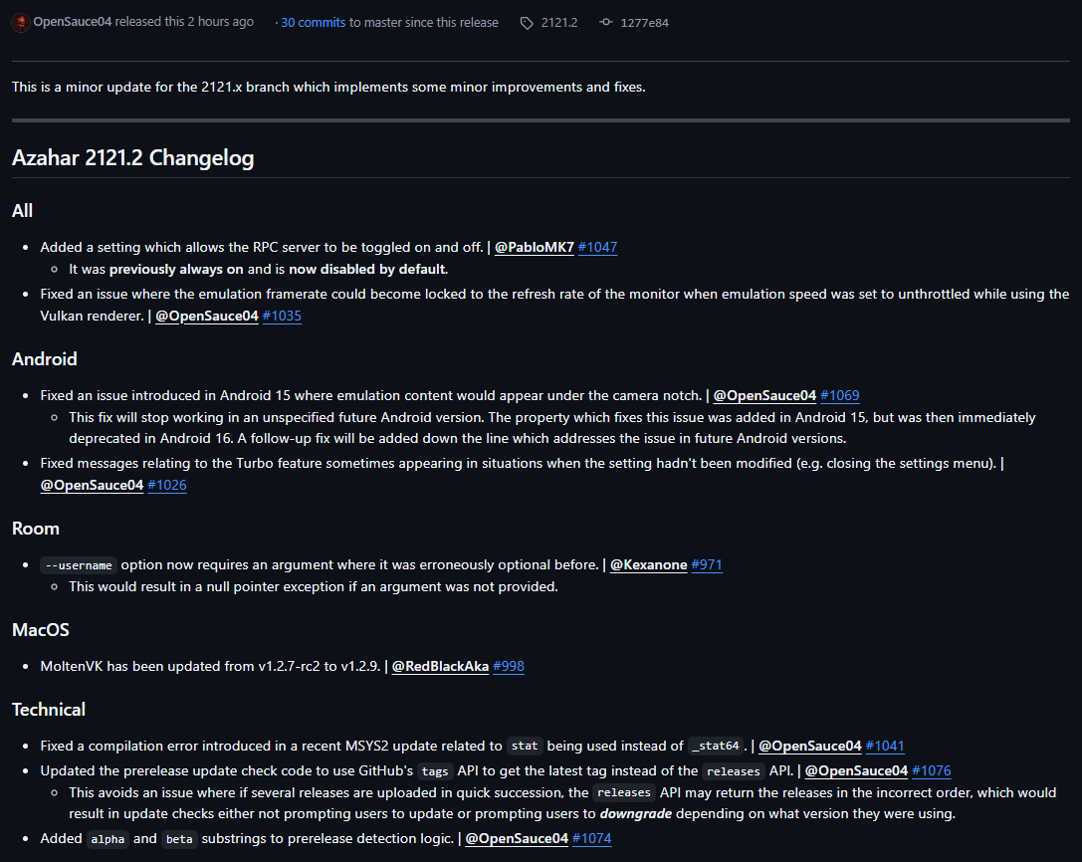Click the Room section heading
This screenshot has height=862, width=1082.
point(35,529)
